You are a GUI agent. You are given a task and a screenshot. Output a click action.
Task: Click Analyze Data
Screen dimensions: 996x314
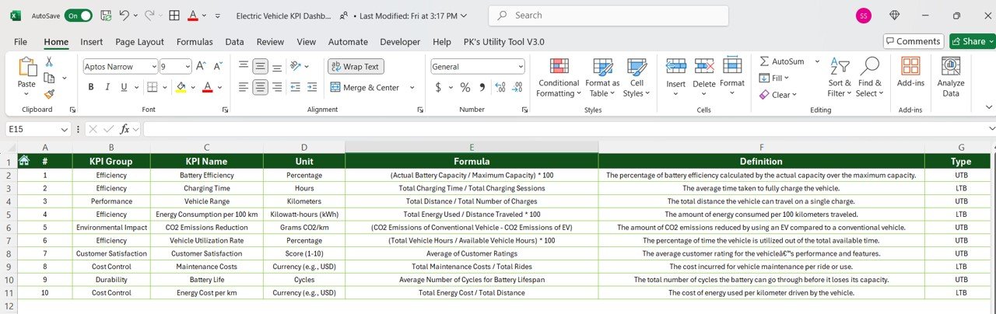click(x=951, y=77)
